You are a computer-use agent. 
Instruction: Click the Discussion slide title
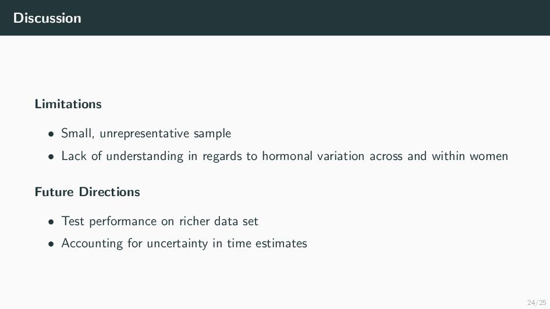pyautogui.click(x=47, y=18)
